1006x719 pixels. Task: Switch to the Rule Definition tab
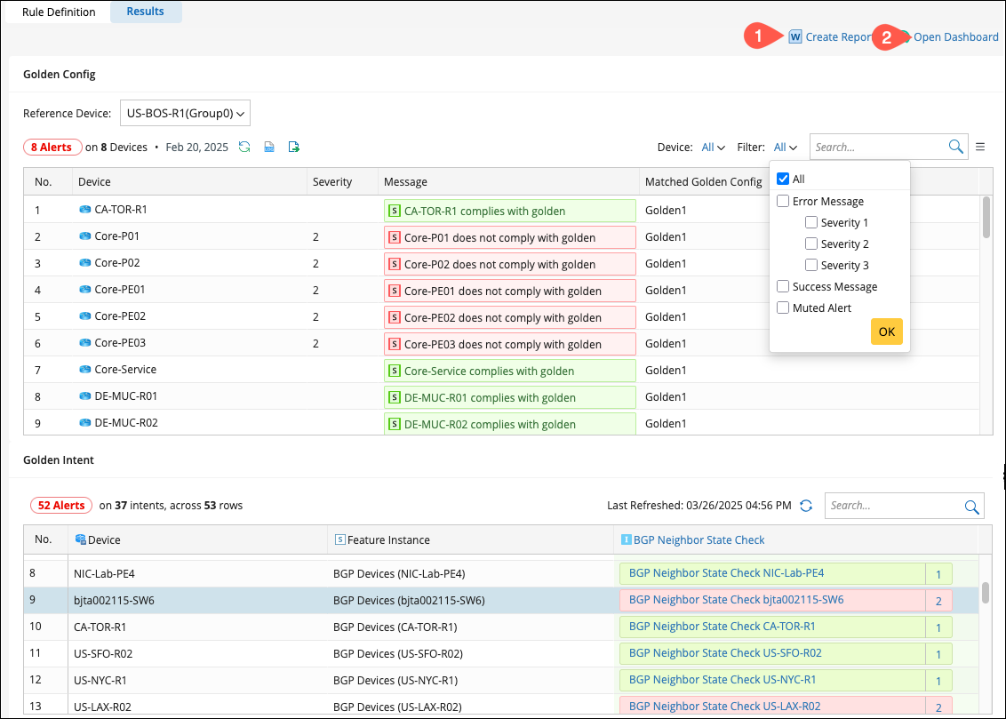pyautogui.click(x=59, y=12)
